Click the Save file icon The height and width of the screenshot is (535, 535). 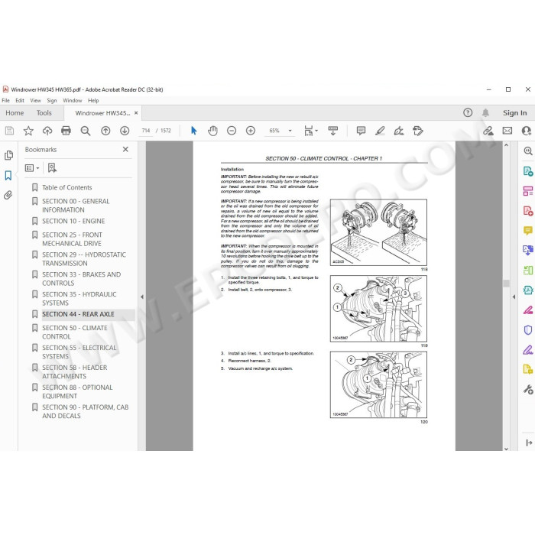(x=9, y=131)
